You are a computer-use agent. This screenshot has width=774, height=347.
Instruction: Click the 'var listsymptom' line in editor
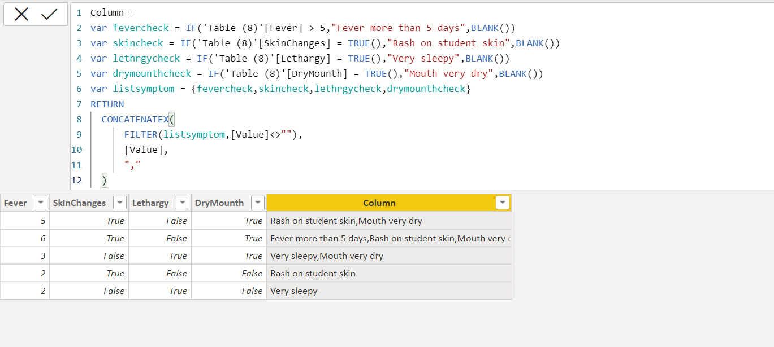tap(280, 89)
